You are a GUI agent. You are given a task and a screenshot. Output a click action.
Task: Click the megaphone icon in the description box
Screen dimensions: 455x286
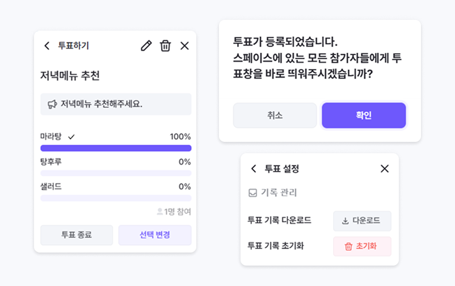coord(52,104)
